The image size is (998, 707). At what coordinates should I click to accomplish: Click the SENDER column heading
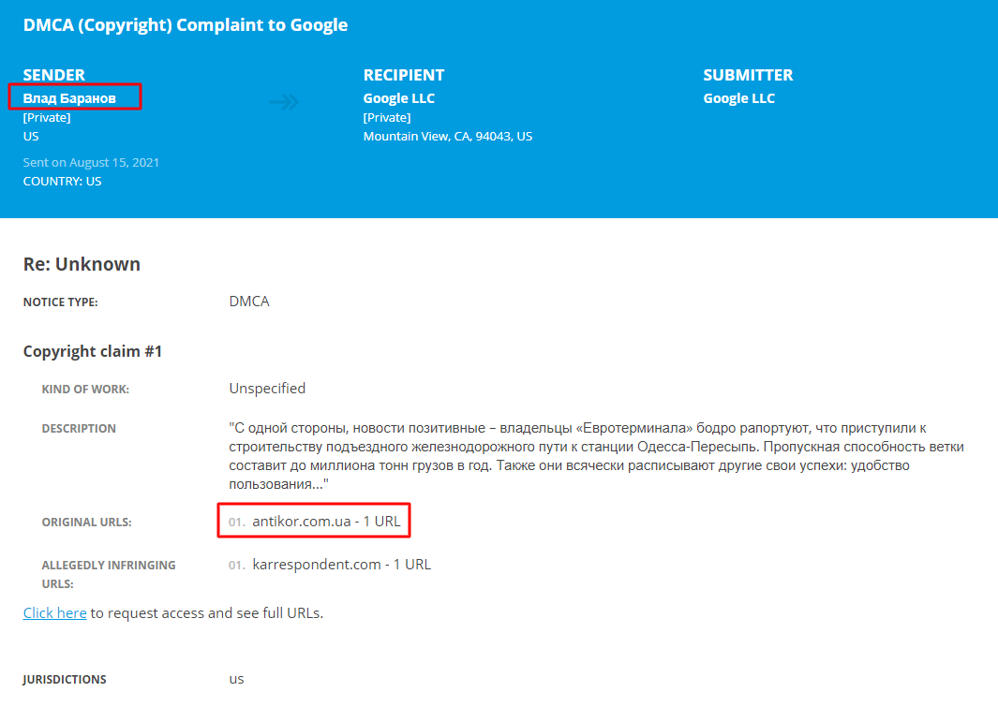pos(54,75)
